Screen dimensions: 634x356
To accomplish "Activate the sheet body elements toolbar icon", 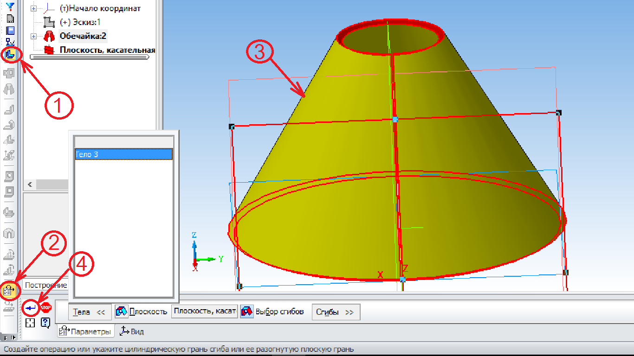I will pyautogui.click(x=10, y=55).
